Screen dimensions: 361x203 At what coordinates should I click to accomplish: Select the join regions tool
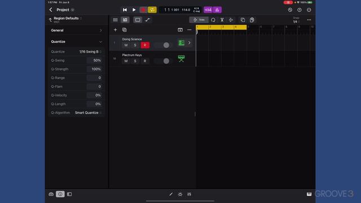[x=231, y=20]
